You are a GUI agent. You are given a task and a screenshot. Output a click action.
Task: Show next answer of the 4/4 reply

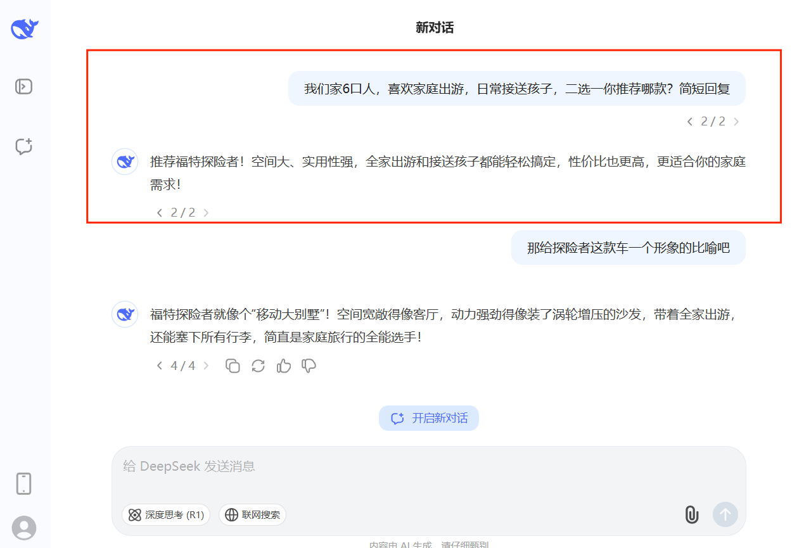(x=206, y=366)
